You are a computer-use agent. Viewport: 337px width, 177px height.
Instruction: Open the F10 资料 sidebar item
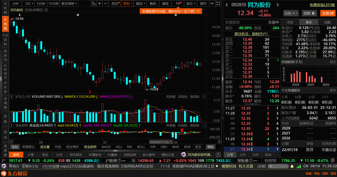(5, 40)
